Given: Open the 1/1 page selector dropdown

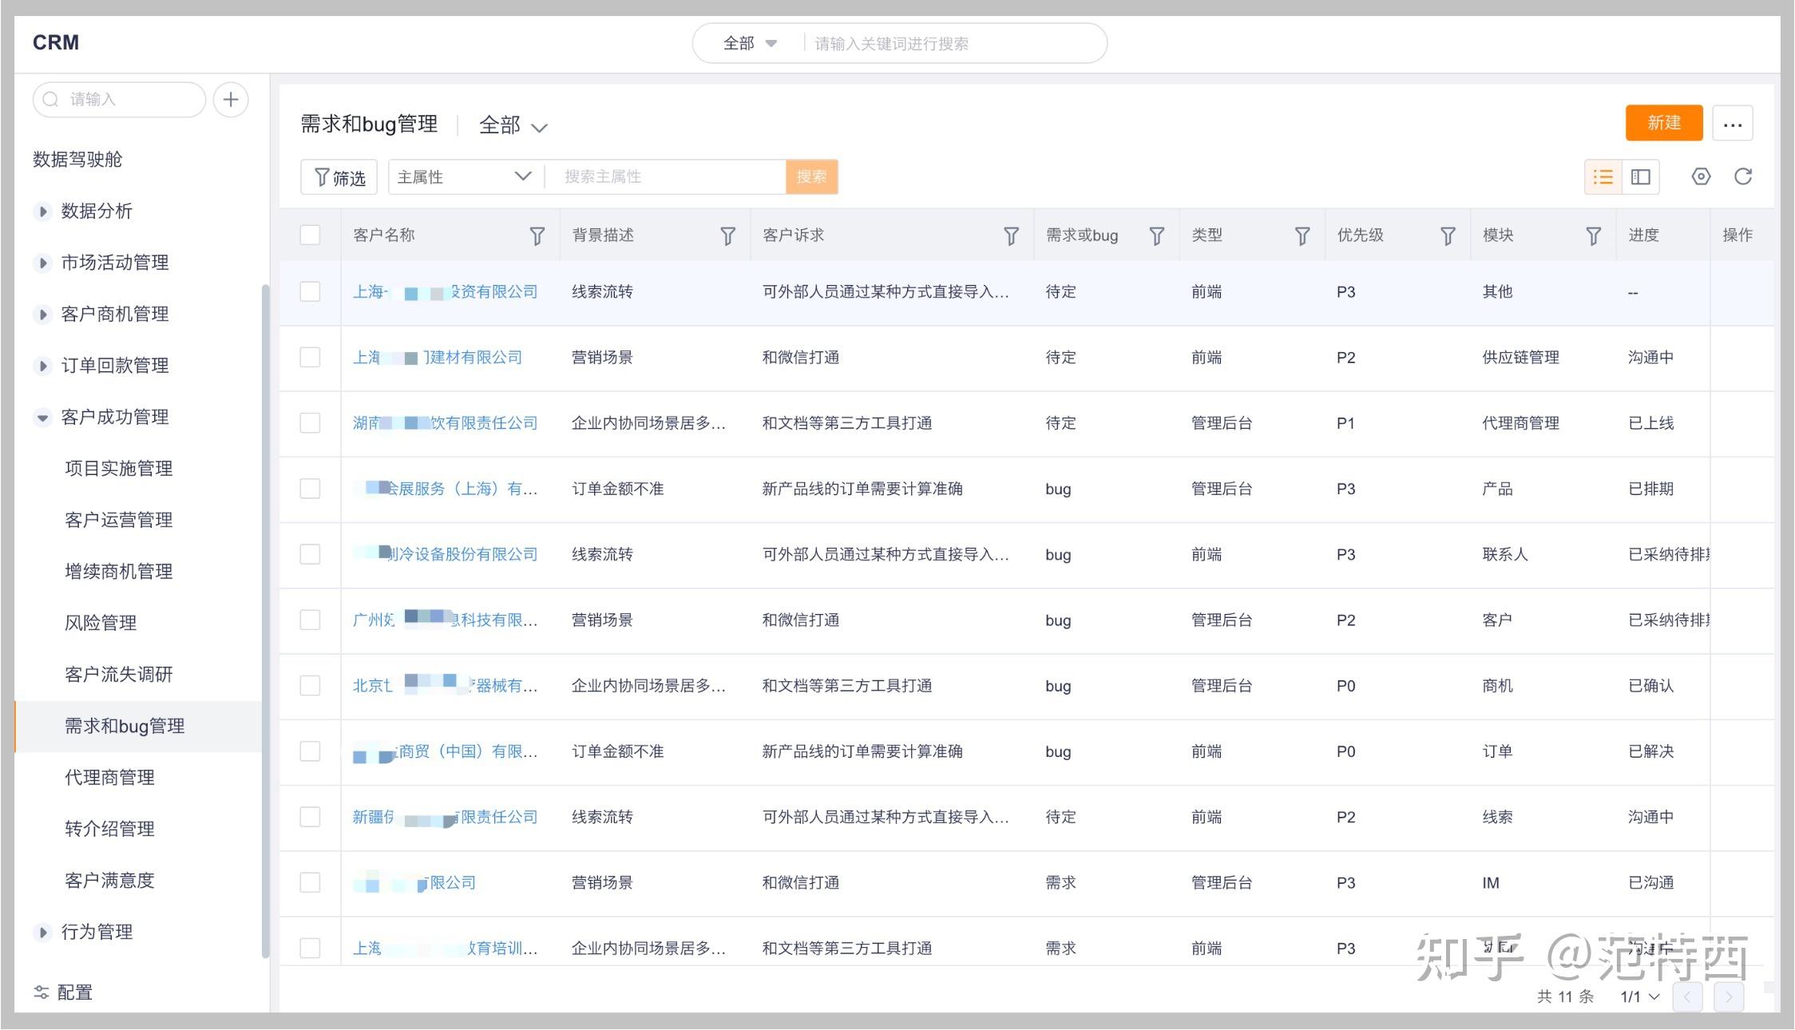Looking at the screenshot, I should point(1639,996).
